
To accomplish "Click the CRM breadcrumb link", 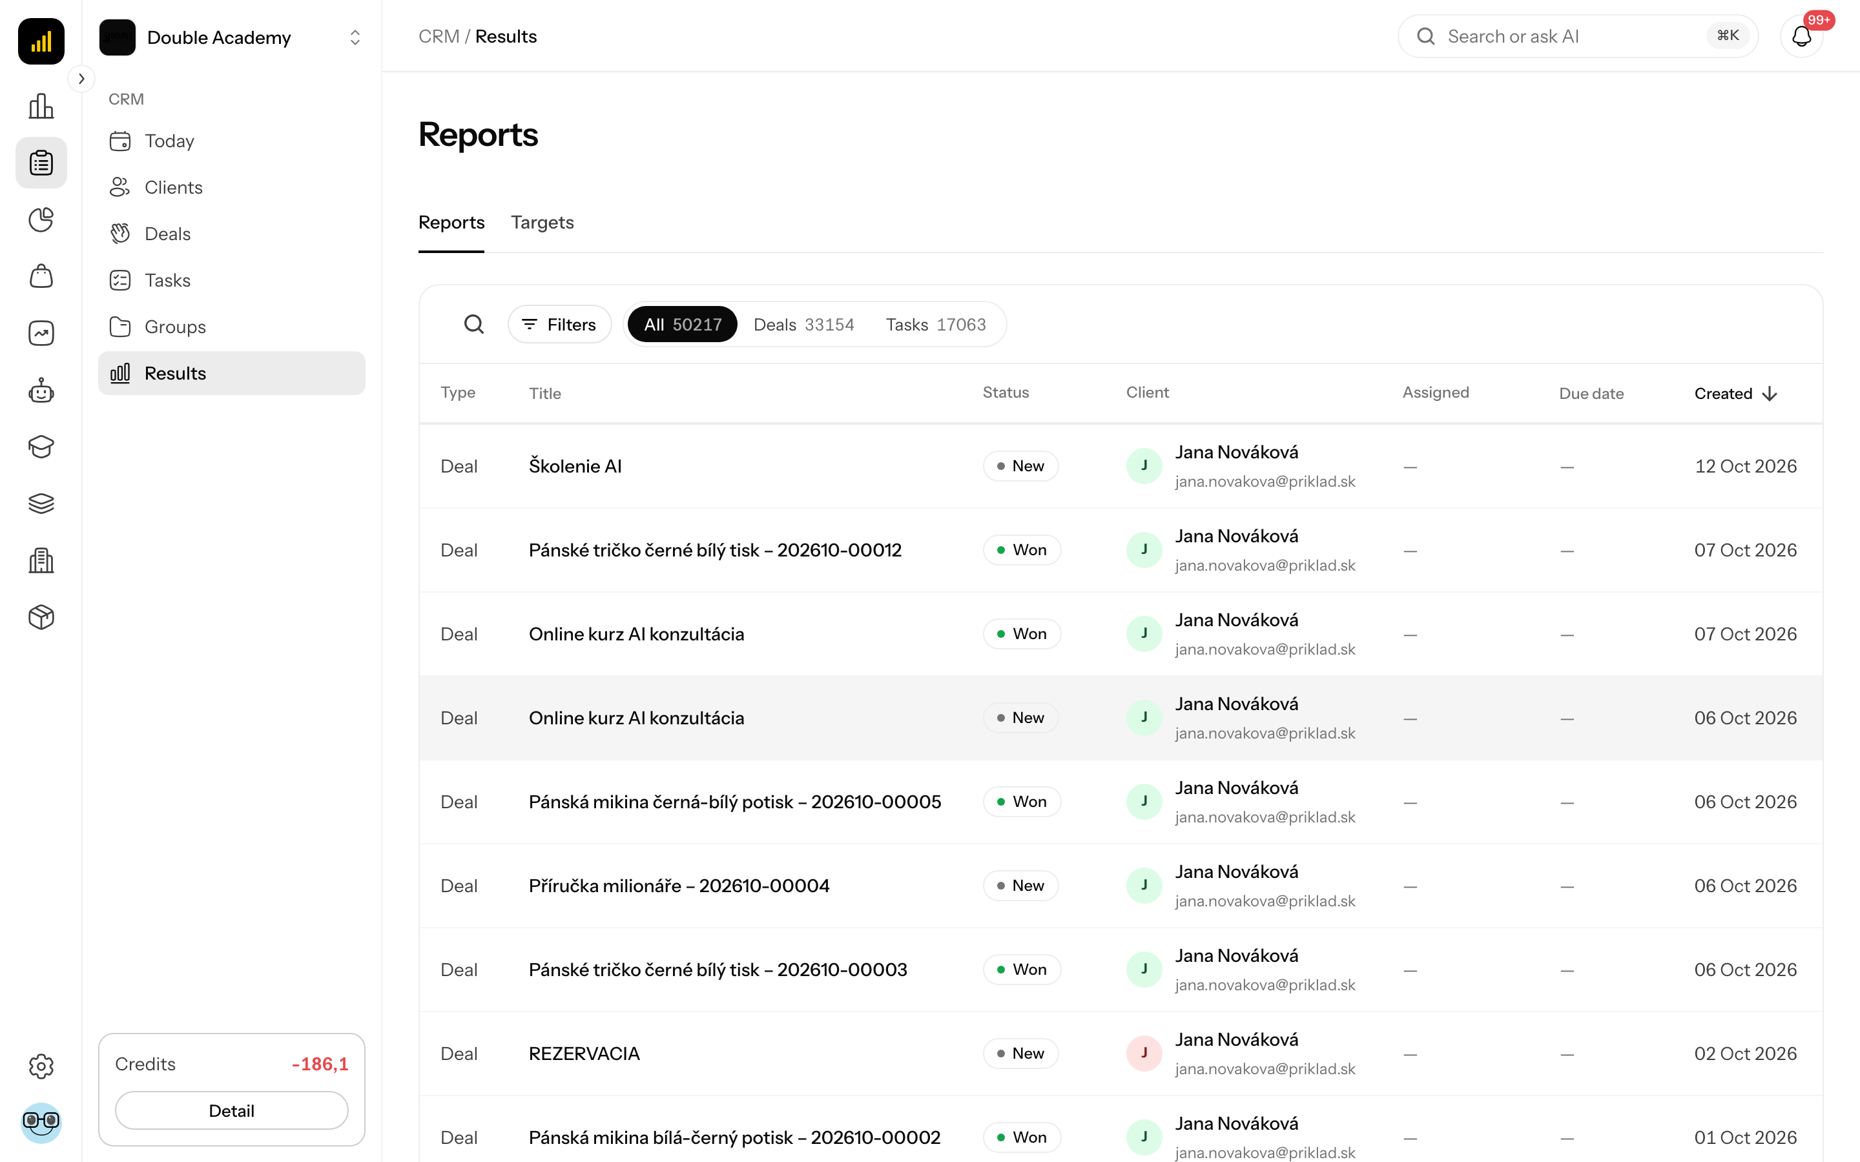I will tap(438, 36).
